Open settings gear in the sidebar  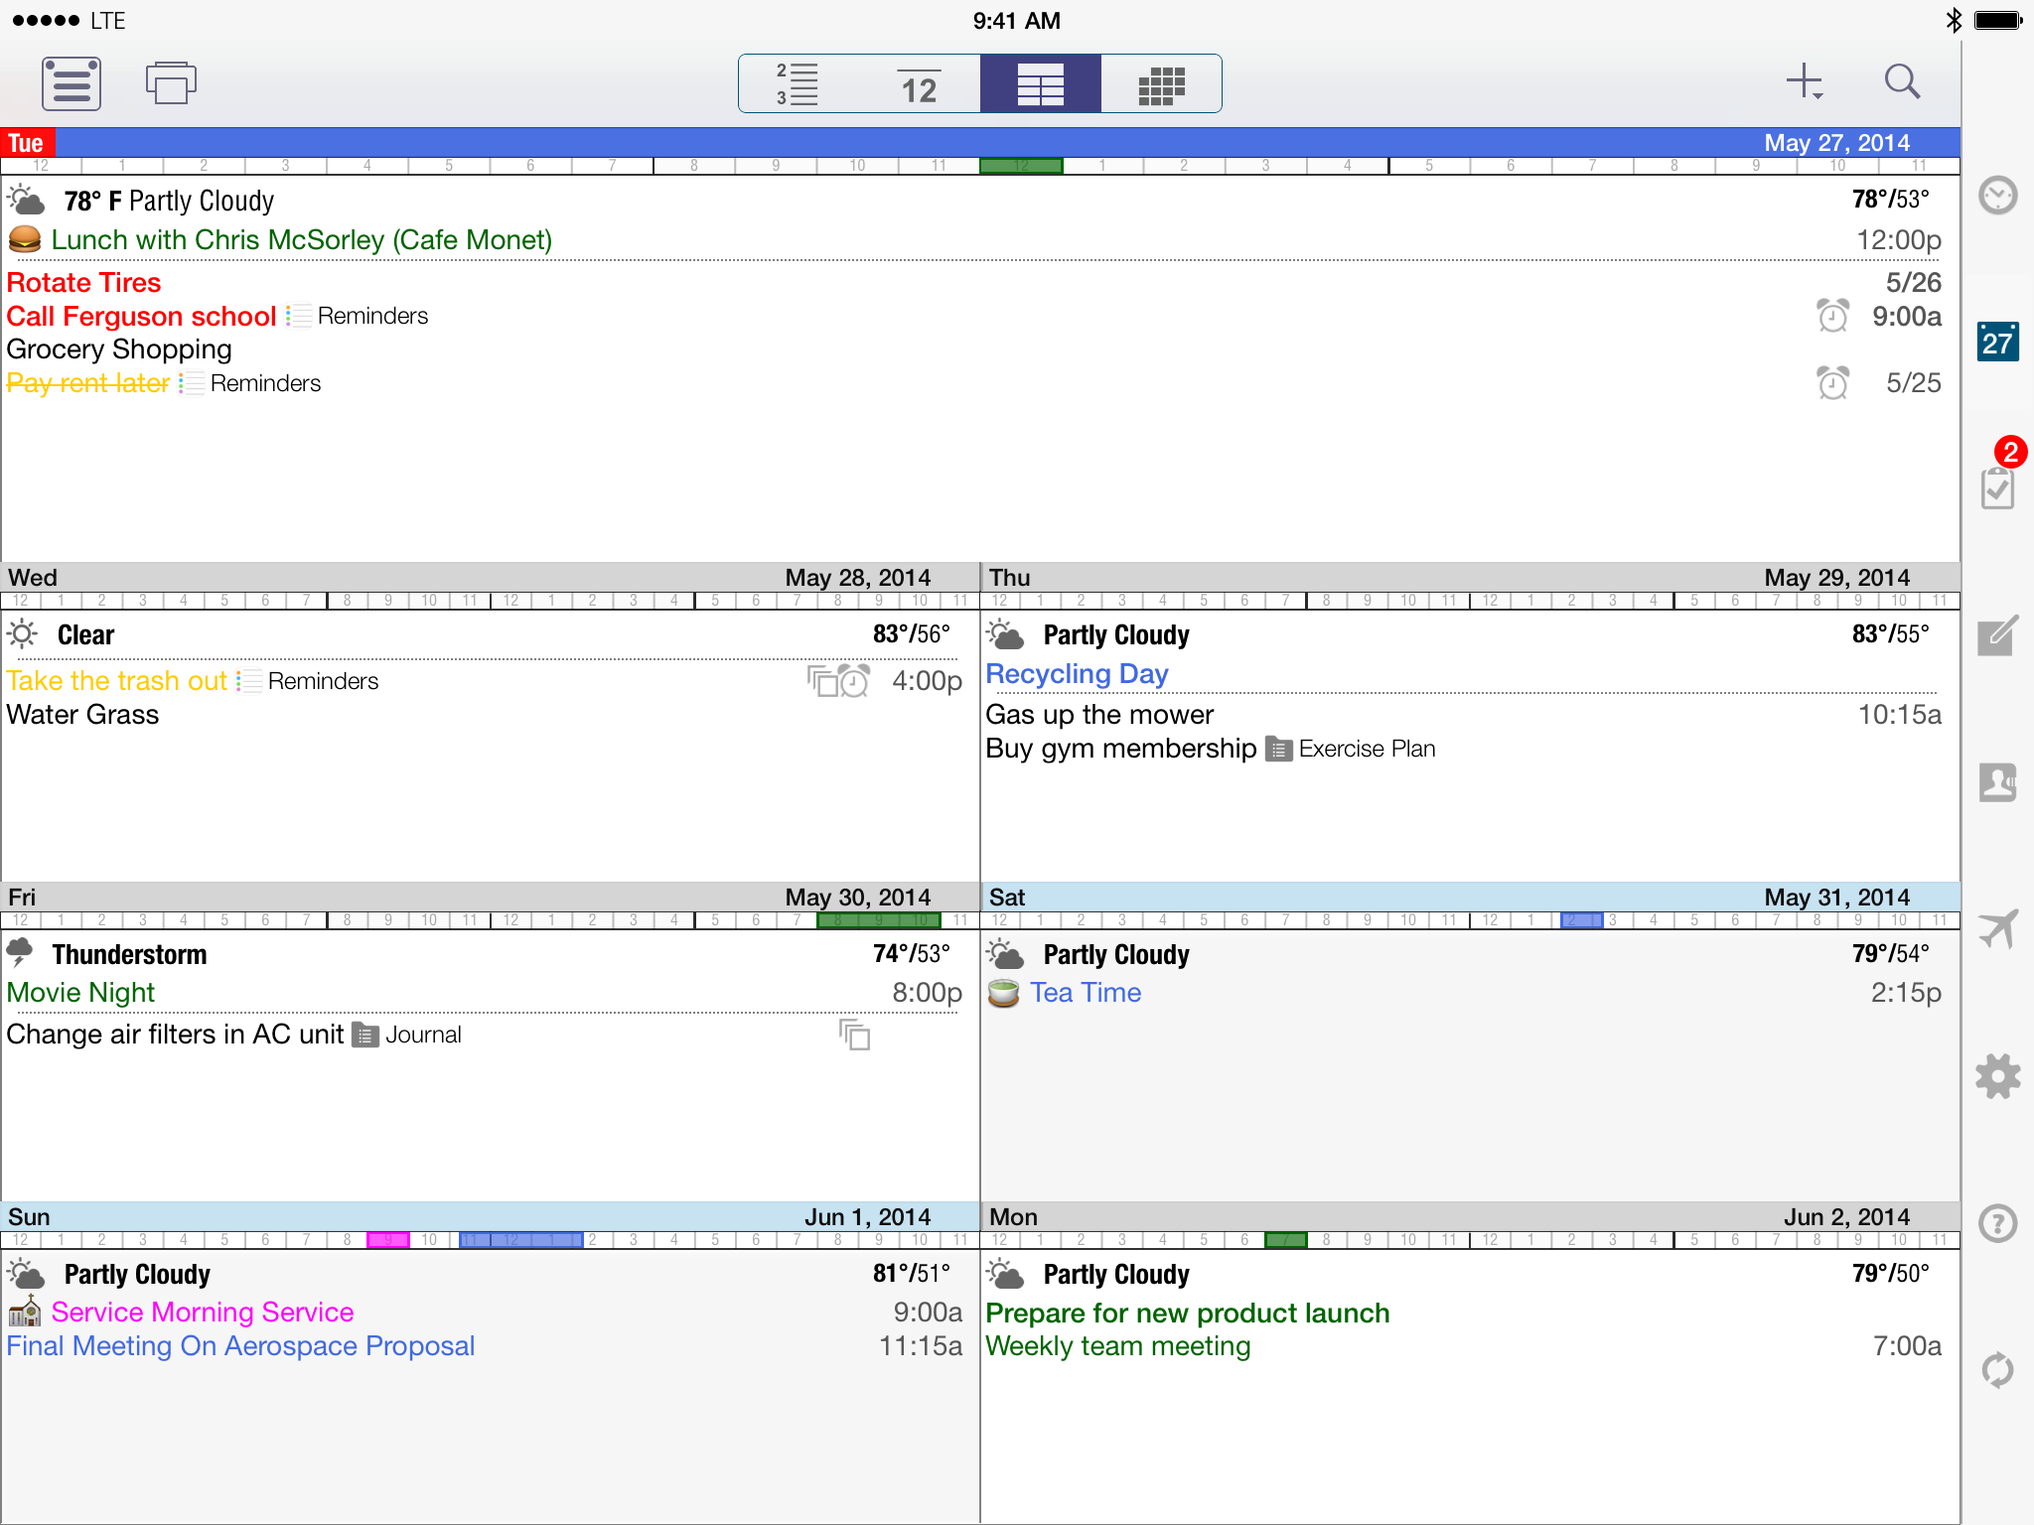pyautogui.click(x=1997, y=1076)
